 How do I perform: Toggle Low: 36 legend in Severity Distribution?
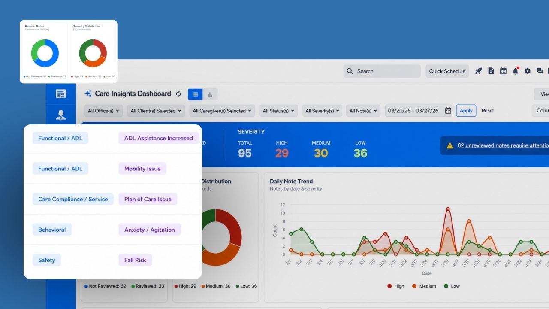pyautogui.click(x=246, y=286)
